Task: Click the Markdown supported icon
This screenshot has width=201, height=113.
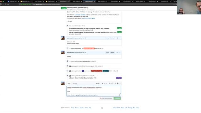Action: (x=119, y=95)
